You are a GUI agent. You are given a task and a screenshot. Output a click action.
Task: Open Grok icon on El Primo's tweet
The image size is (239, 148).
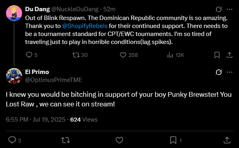point(219,72)
